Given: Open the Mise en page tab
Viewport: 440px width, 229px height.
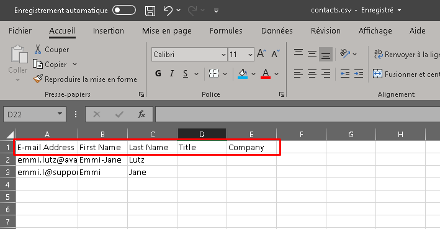Looking at the screenshot, I should [167, 31].
